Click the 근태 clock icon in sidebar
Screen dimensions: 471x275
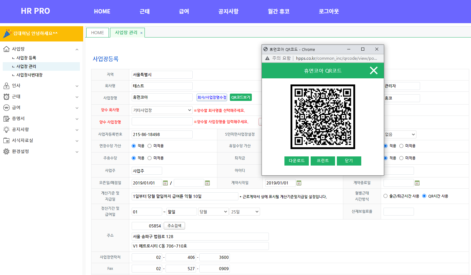(x=6, y=97)
